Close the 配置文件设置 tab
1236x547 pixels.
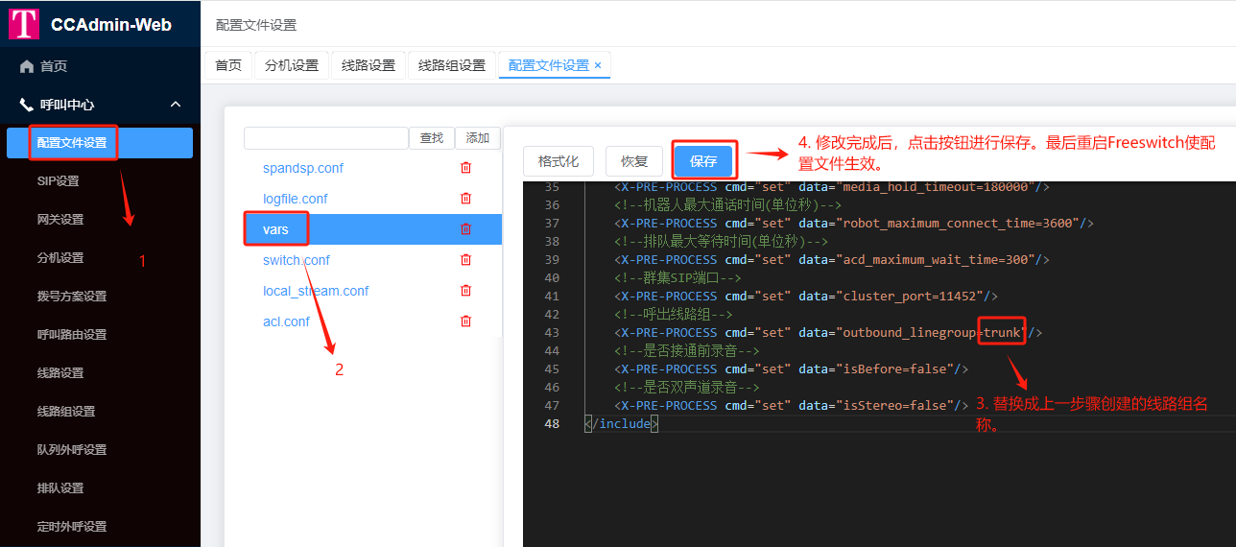[x=598, y=65]
